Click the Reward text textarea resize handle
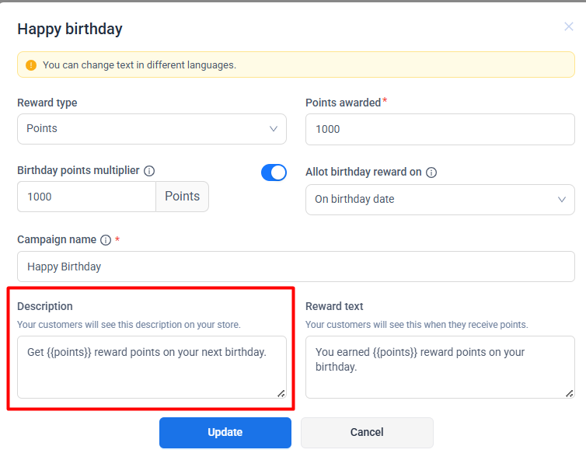 coord(570,393)
